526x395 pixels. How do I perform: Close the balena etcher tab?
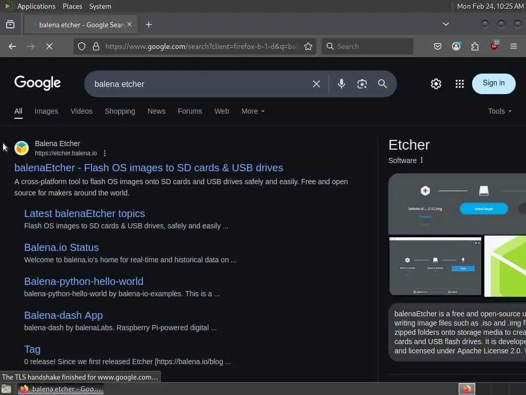129,24
